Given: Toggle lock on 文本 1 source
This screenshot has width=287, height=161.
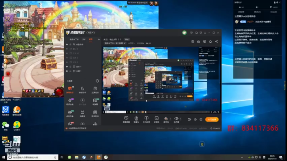Looking at the screenshot, I should (70, 67).
